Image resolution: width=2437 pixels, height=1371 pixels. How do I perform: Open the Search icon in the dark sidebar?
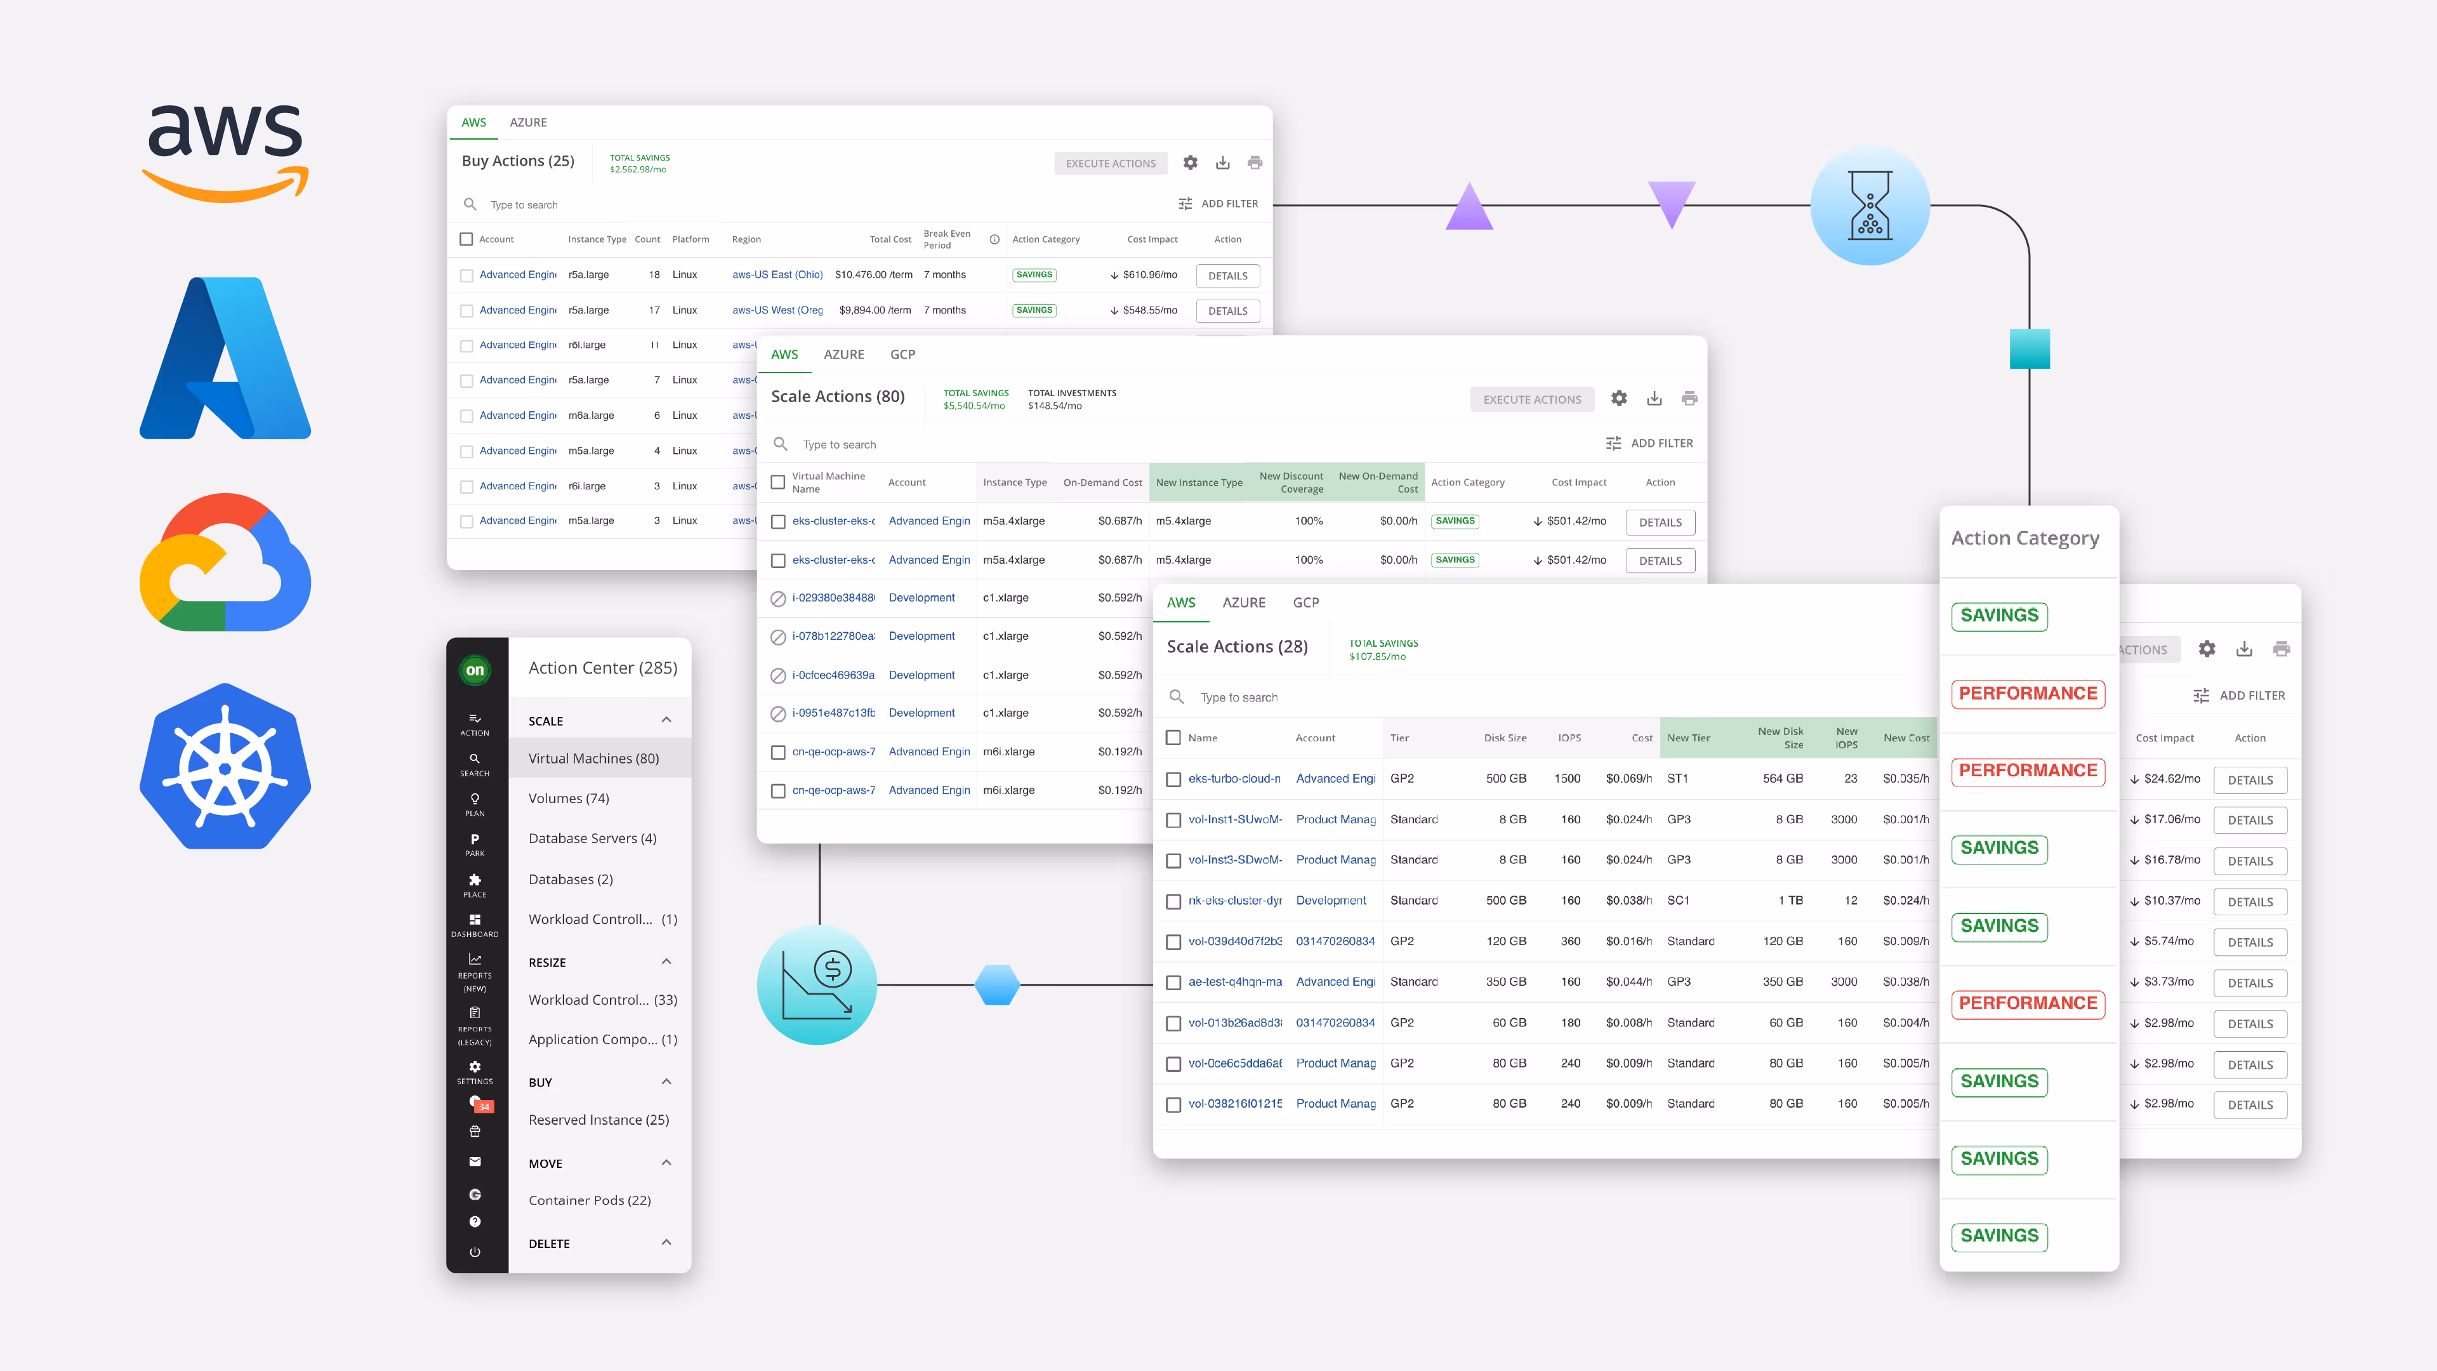tap(474, 759)
